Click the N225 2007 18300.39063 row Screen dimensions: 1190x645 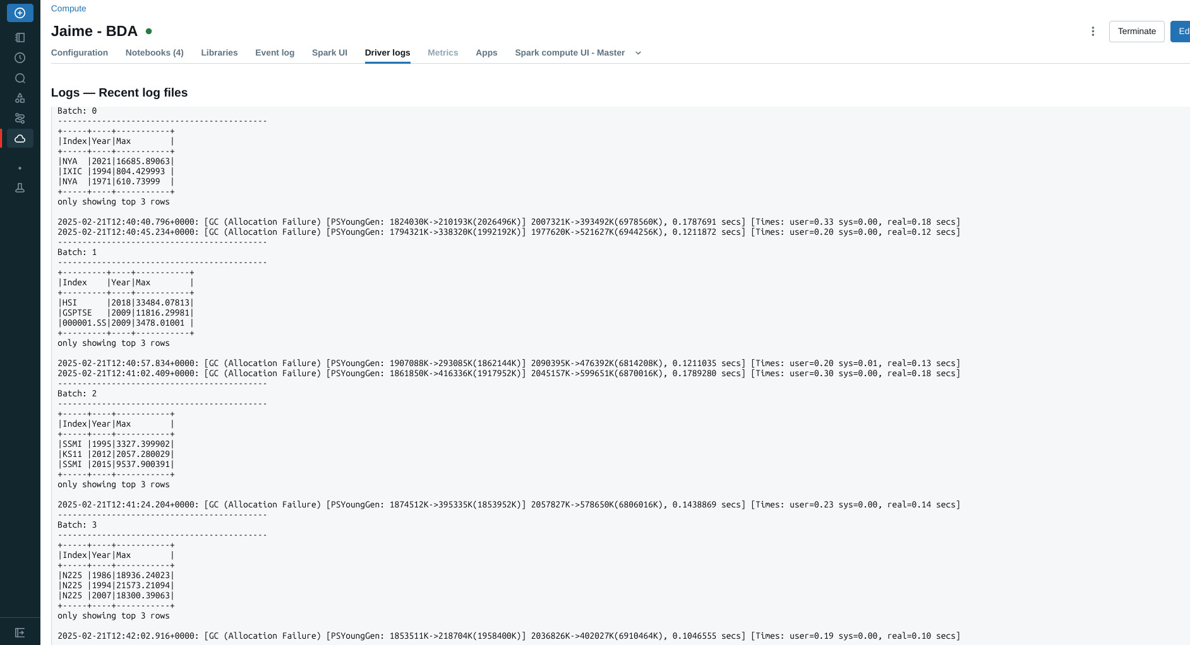point(116,596)
